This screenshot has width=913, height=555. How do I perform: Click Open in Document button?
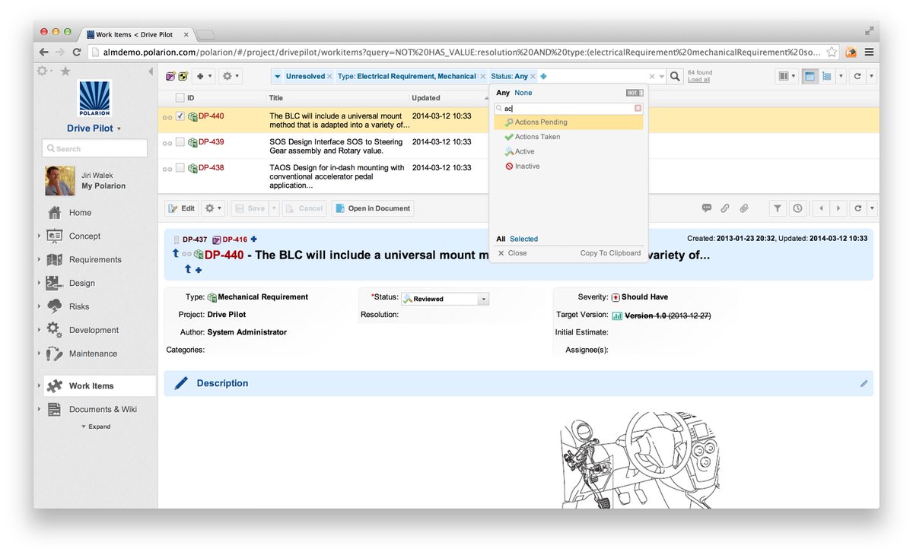pos(373,208)
